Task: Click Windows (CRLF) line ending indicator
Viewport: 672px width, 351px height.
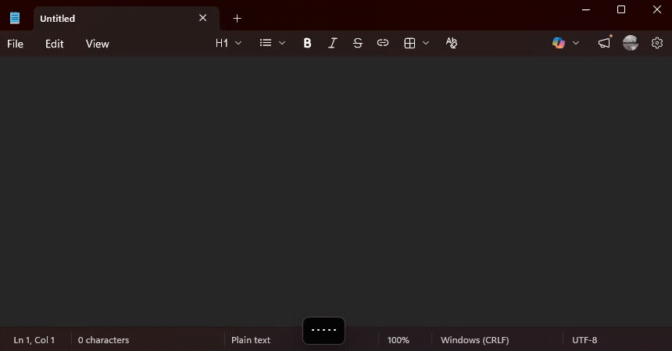Action: point(475,340)
